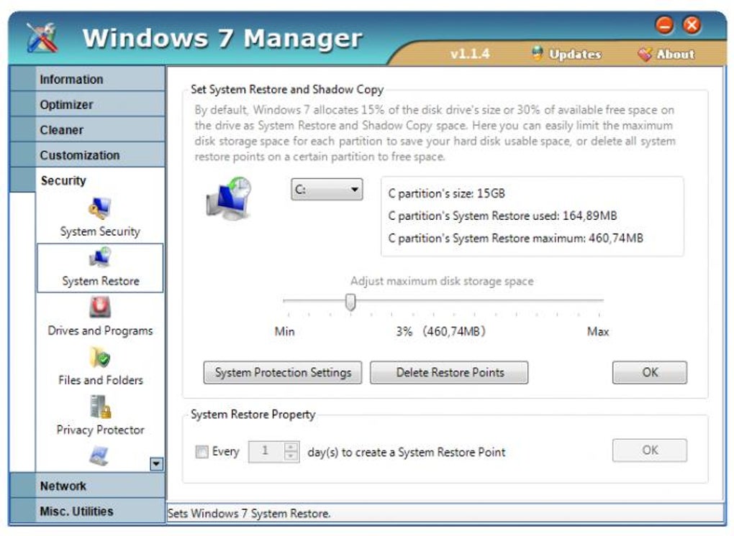Open Drives and Programs icon

point(100,307)
